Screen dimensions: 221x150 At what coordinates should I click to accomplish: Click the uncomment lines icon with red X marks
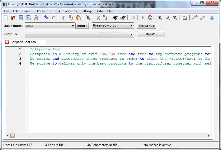[105, 18]
